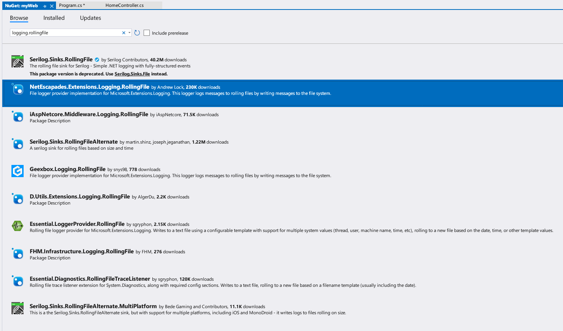This screenshot has height=331, width=563.
Task: Open the HomeController.cs document tab
Action: click(125, 5)
